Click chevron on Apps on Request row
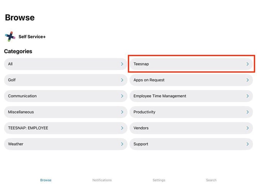 [247, 80]
